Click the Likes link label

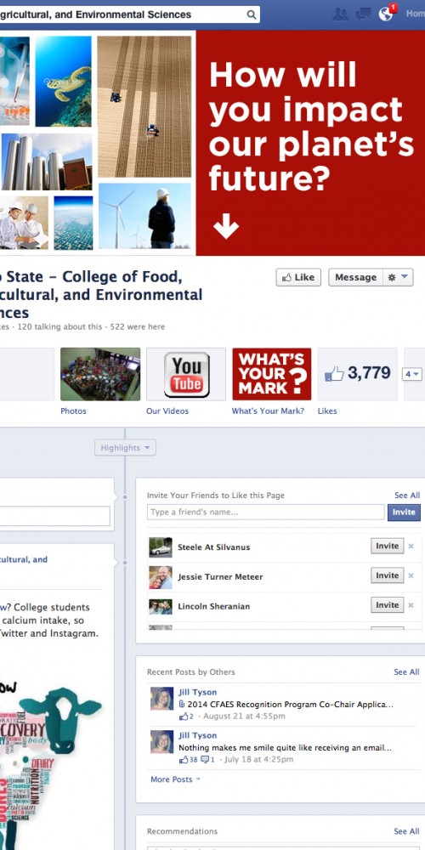[x=327, y=411]
